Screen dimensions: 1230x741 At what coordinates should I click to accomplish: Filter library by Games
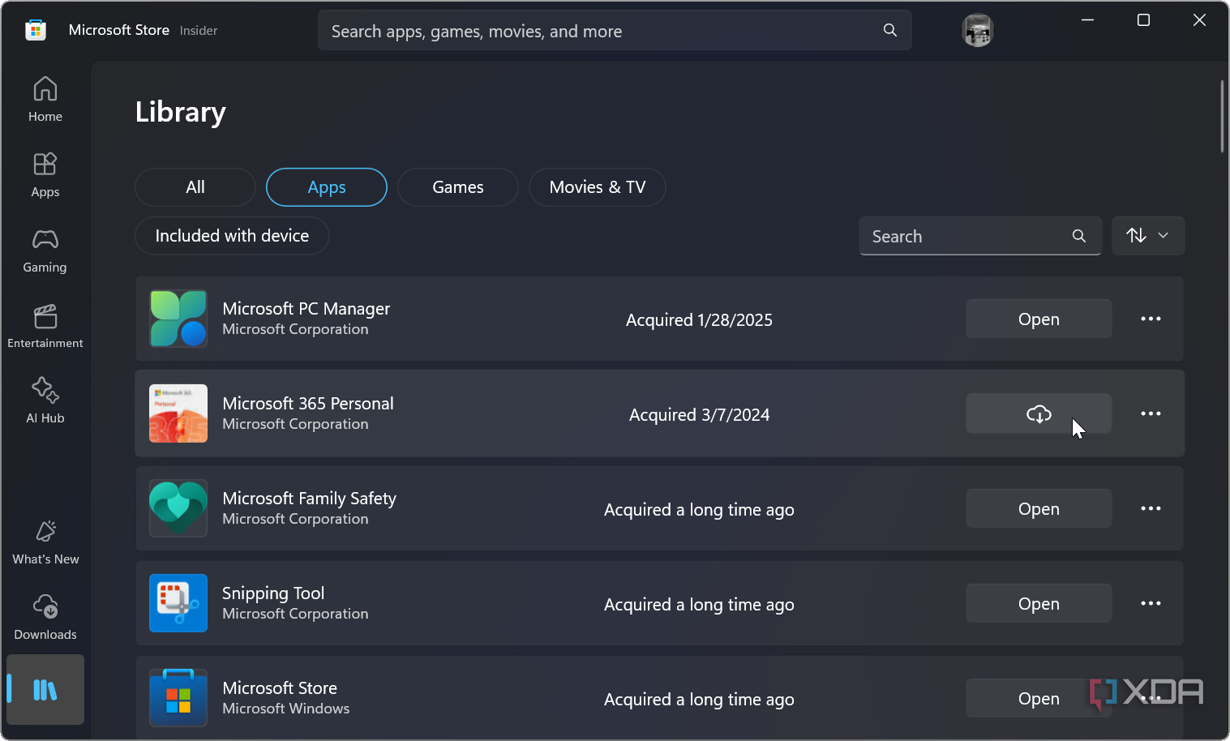pyautogui.click(x=458, y=187)
